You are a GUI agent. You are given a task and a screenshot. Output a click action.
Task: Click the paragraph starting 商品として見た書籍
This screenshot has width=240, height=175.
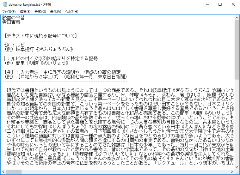pos(120,95)
